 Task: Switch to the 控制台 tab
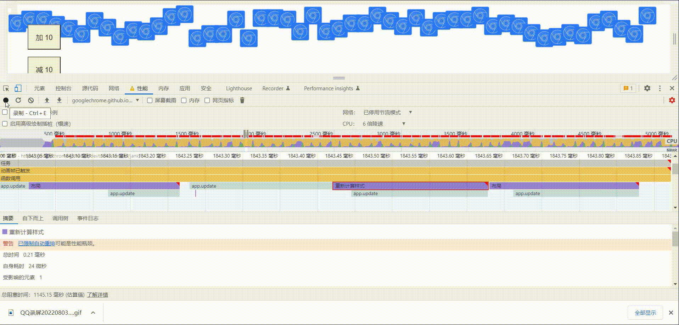(63, 89)
